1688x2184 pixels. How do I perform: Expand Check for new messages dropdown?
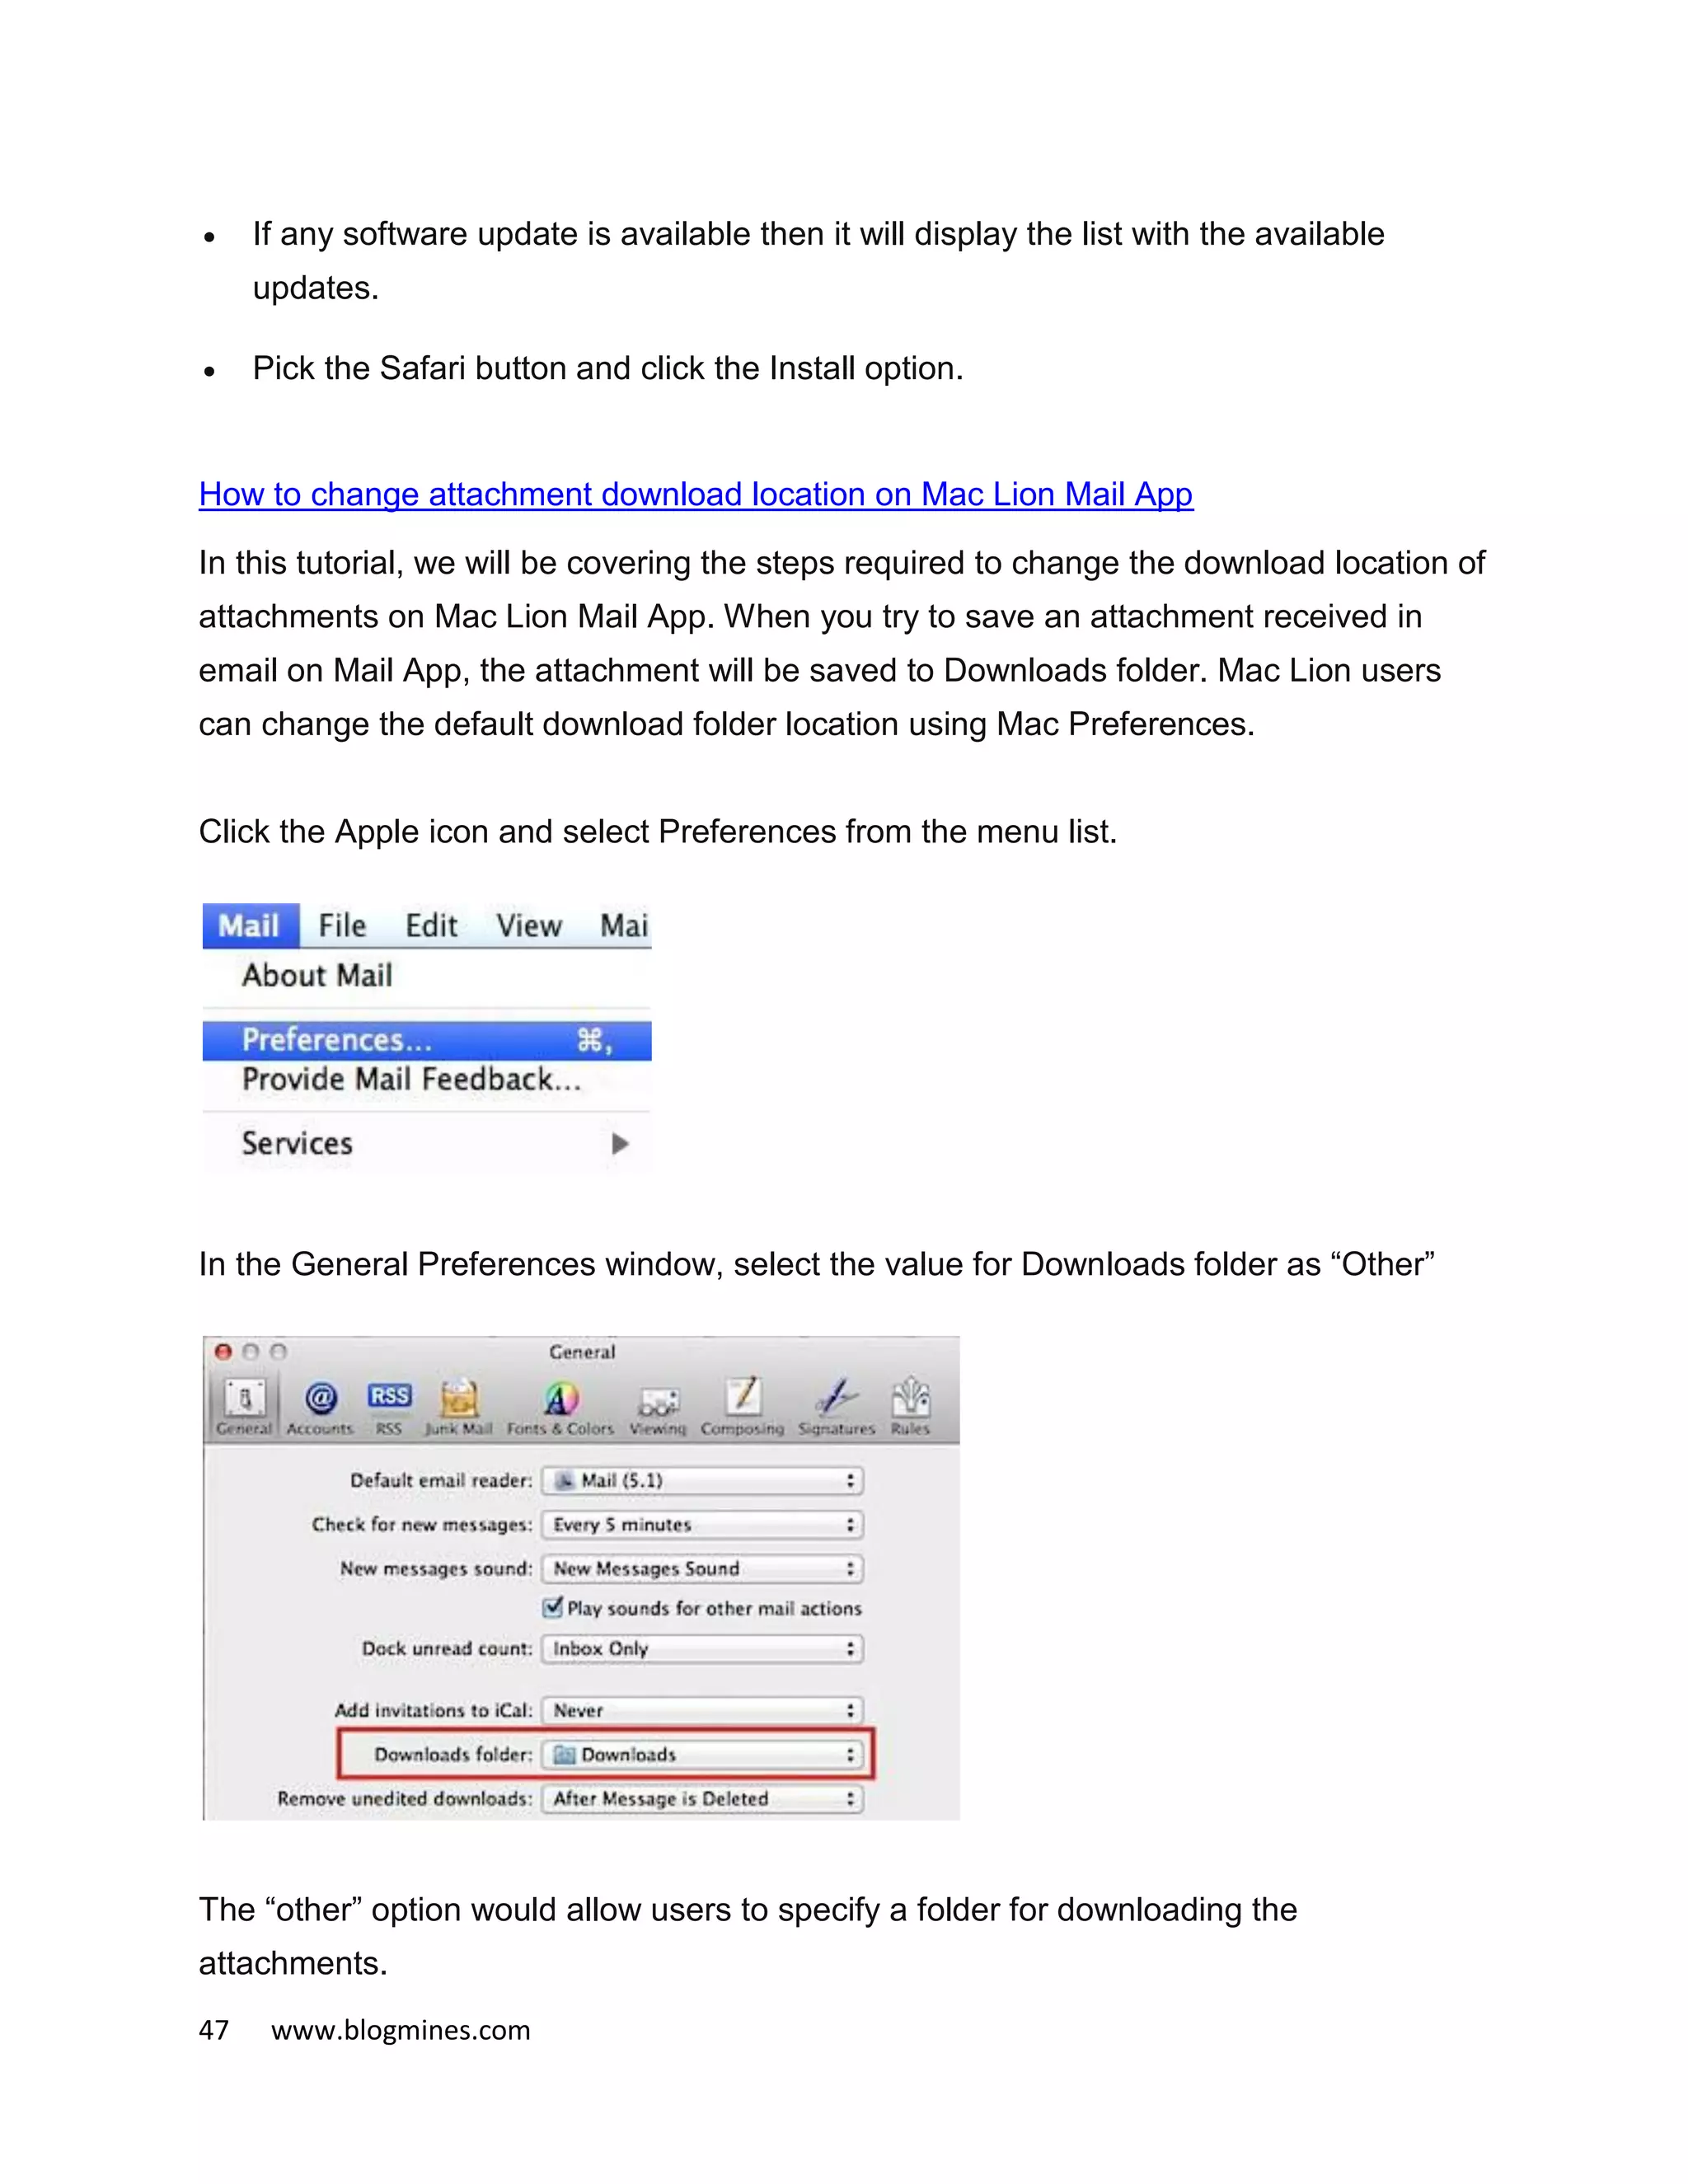pyautogui.click(x=702, y=1525)
